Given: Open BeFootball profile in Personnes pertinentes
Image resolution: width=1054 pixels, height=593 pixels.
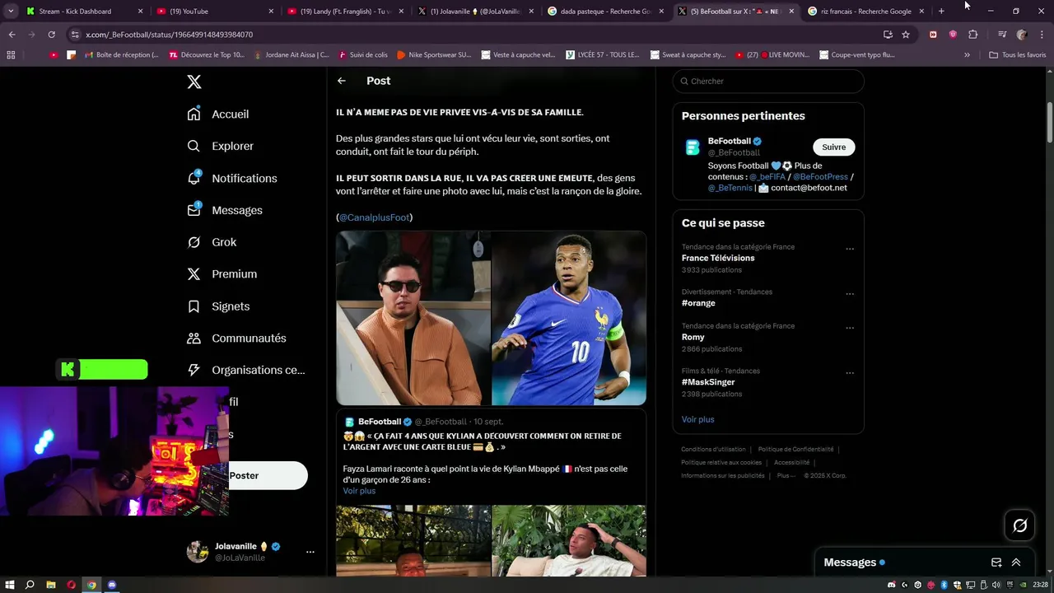Looking at the screenshot, I should coord(730,141).
